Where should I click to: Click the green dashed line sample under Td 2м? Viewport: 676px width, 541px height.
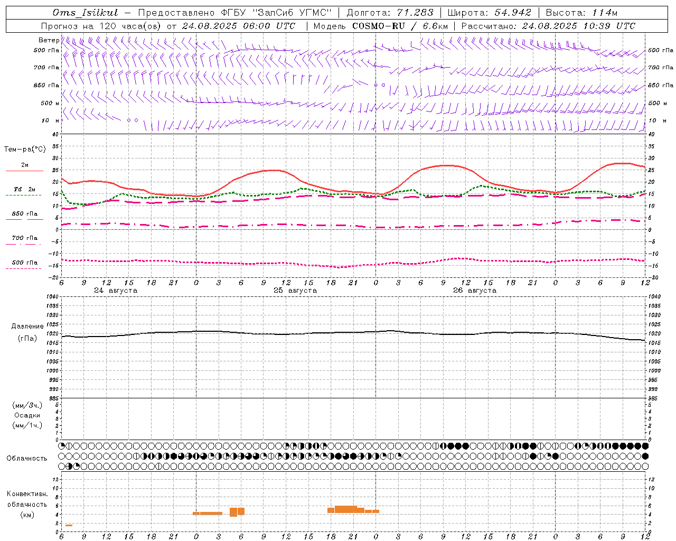[x=23, y=195]
